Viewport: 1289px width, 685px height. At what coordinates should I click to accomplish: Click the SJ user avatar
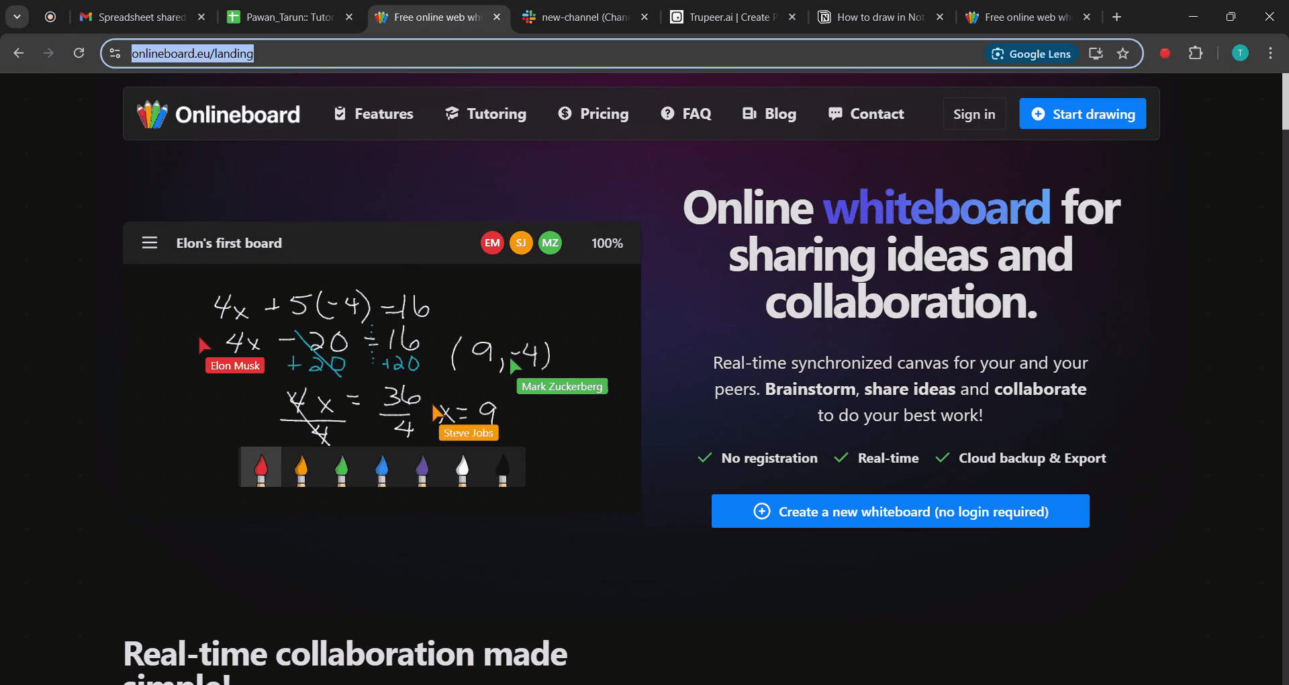521,243
